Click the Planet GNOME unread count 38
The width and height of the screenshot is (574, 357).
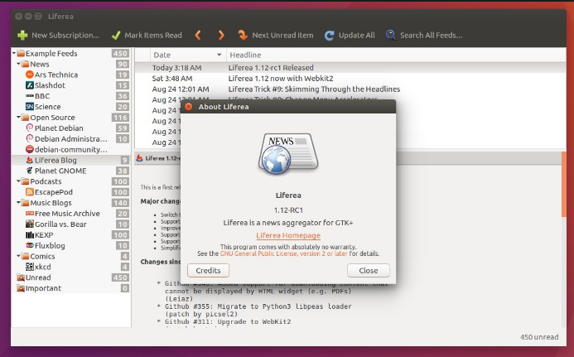[123, 171]
